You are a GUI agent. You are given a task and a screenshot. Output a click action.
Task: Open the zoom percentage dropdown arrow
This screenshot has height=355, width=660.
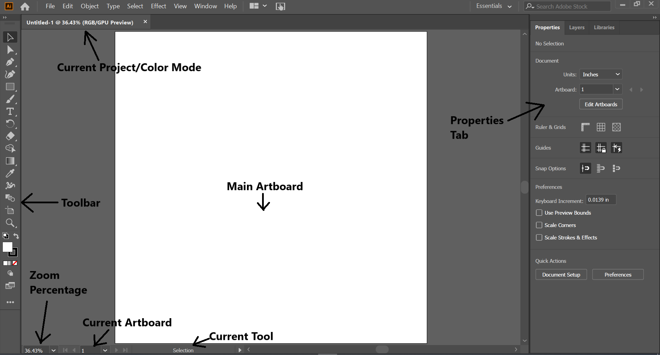53,350
